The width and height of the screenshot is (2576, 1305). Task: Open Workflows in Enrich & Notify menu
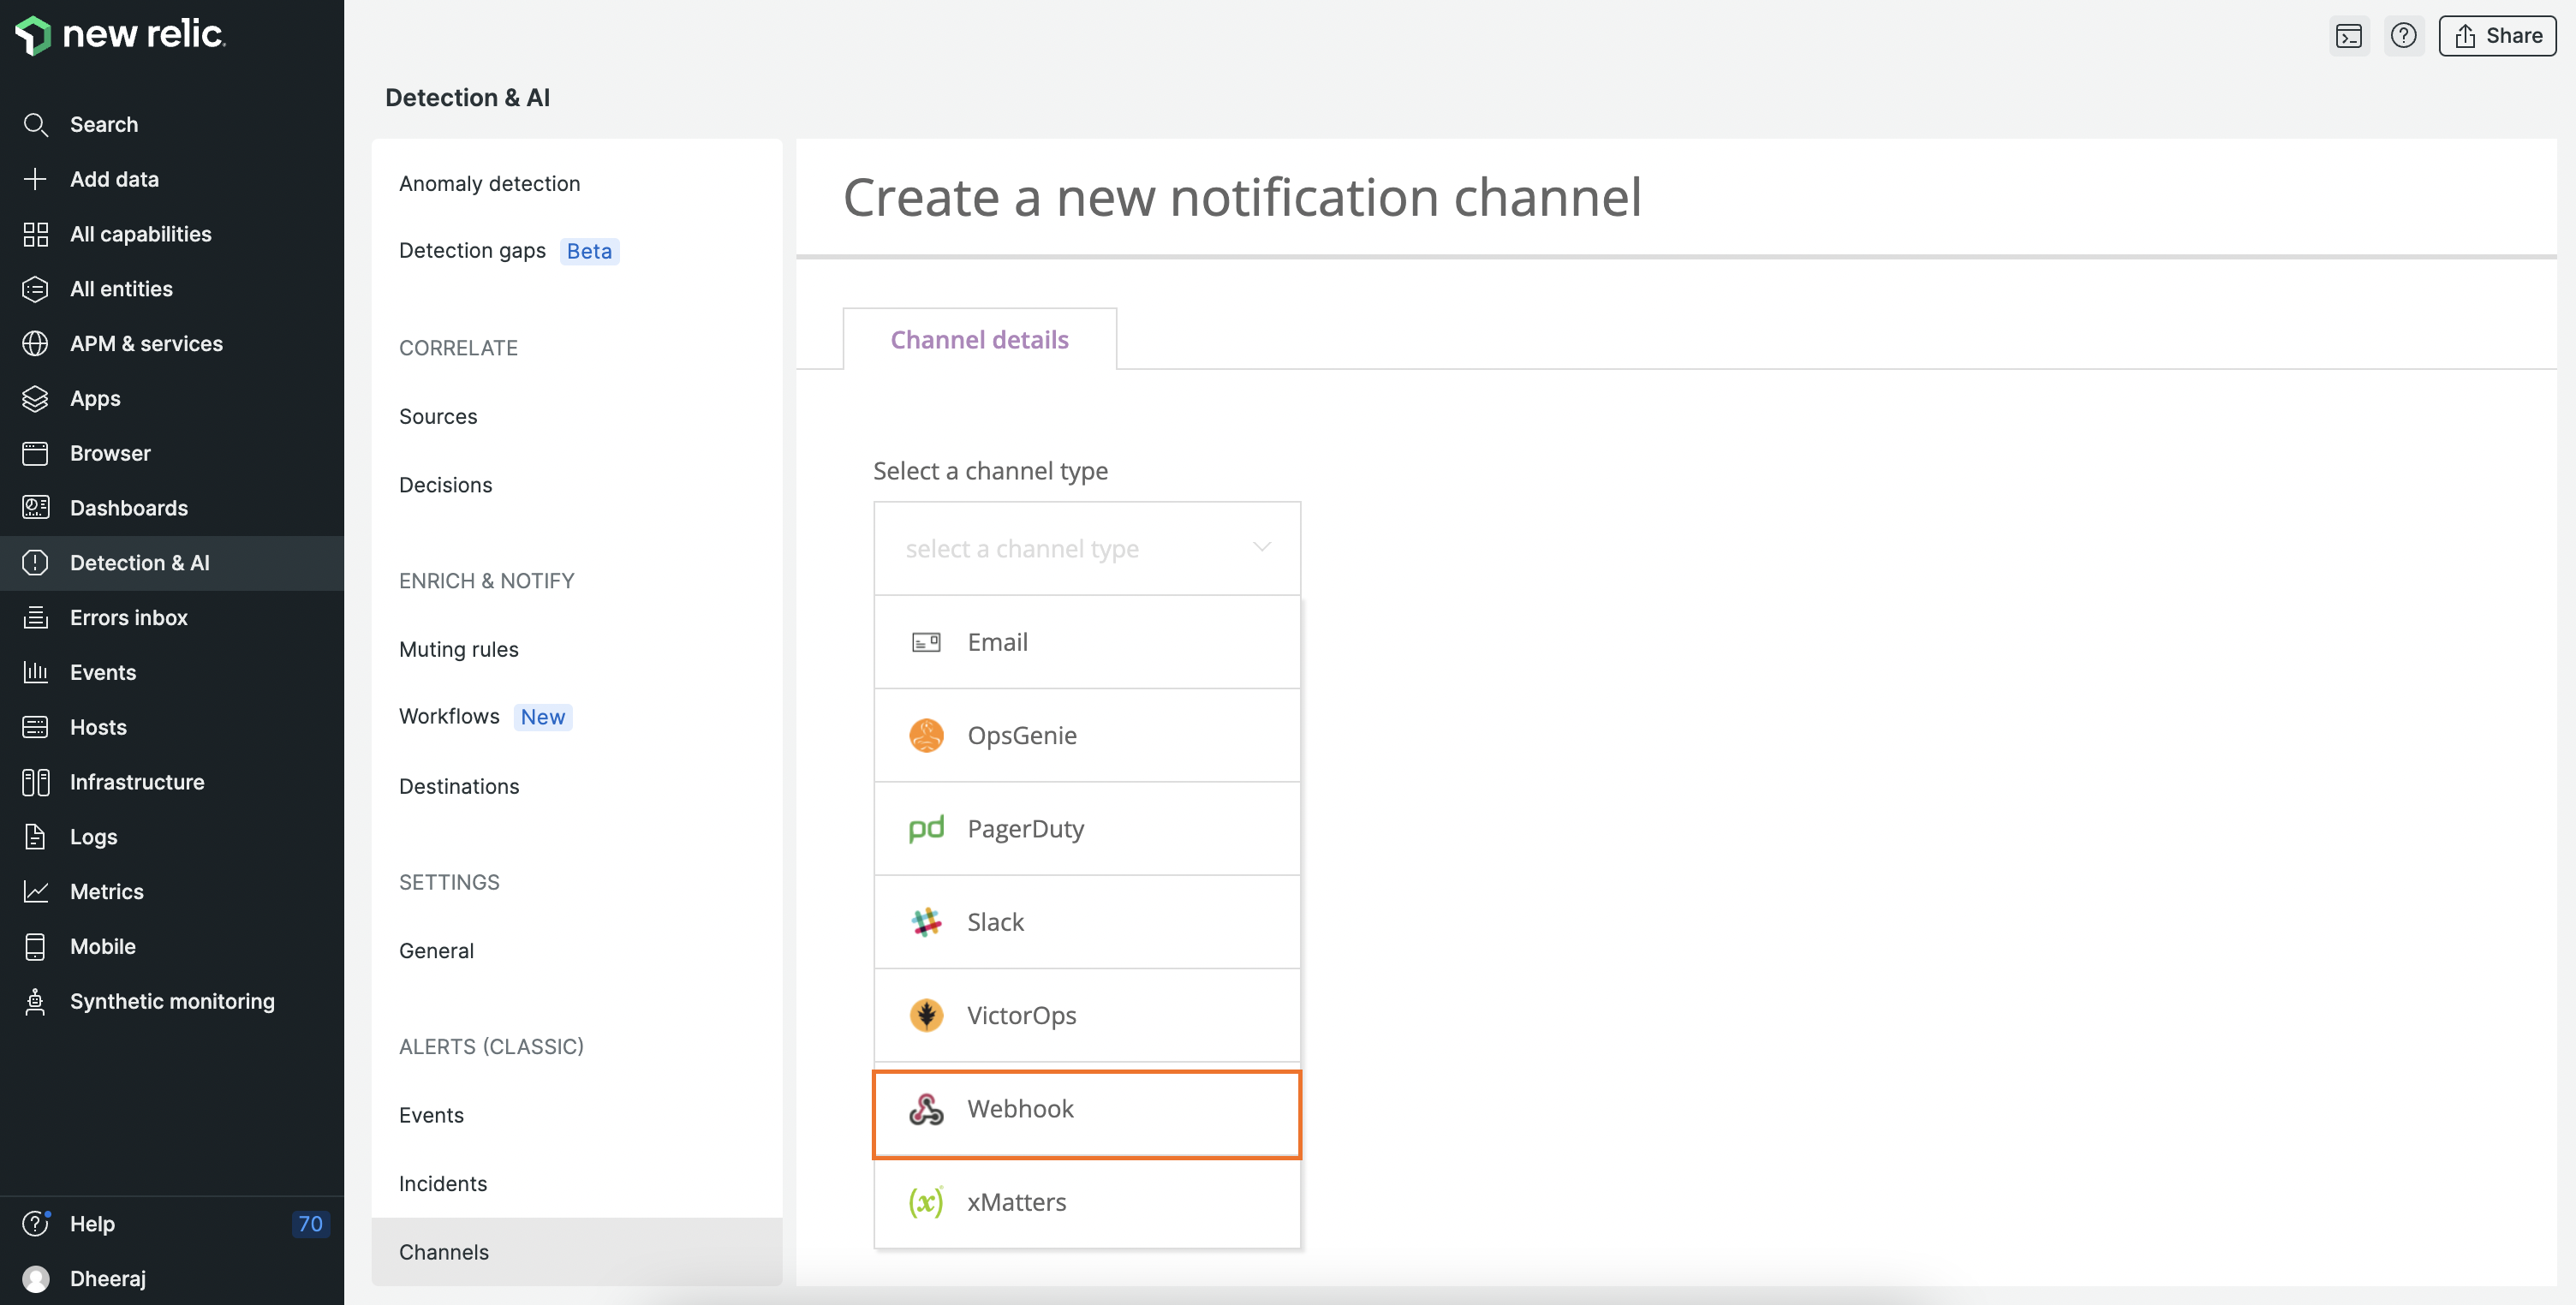pyautogui.click(x=449, y=716)
